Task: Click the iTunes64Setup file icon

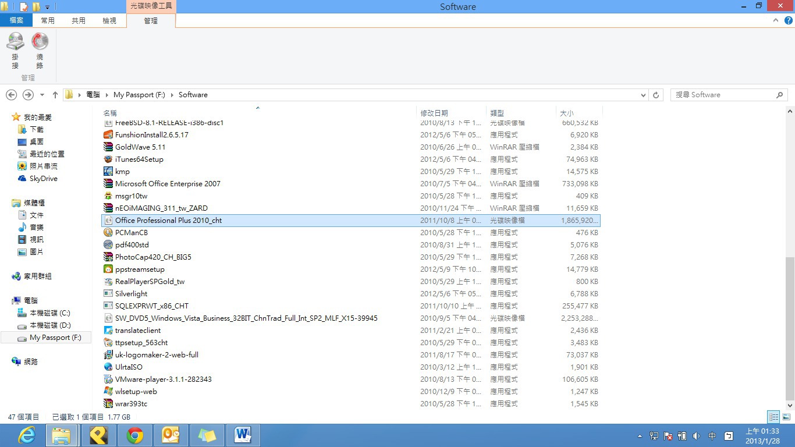Action: pyautogui.click(x=108, y=159)
